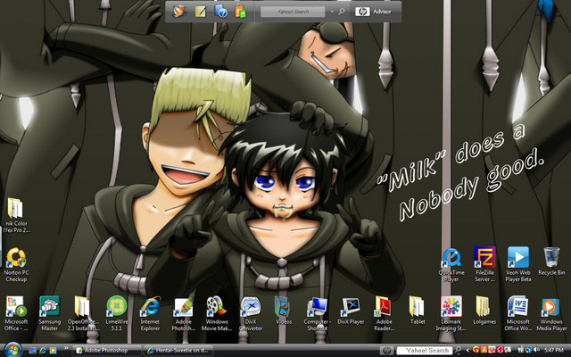Viewport: 571px width, 357px height.
Task: Open the shopping bag icon in HP Advisor dock
Action: [240, 12]
